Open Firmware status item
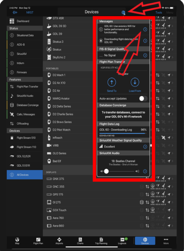 point(25,72)
